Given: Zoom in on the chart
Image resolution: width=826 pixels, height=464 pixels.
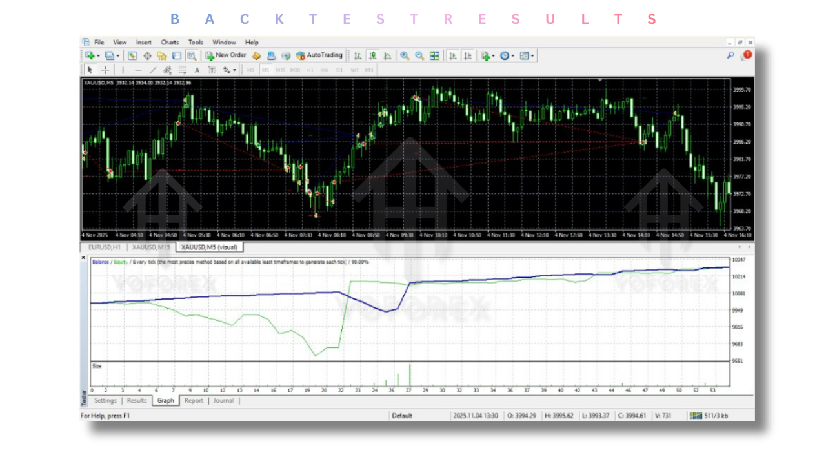Looking at the screenshot, I should point(404,55).
